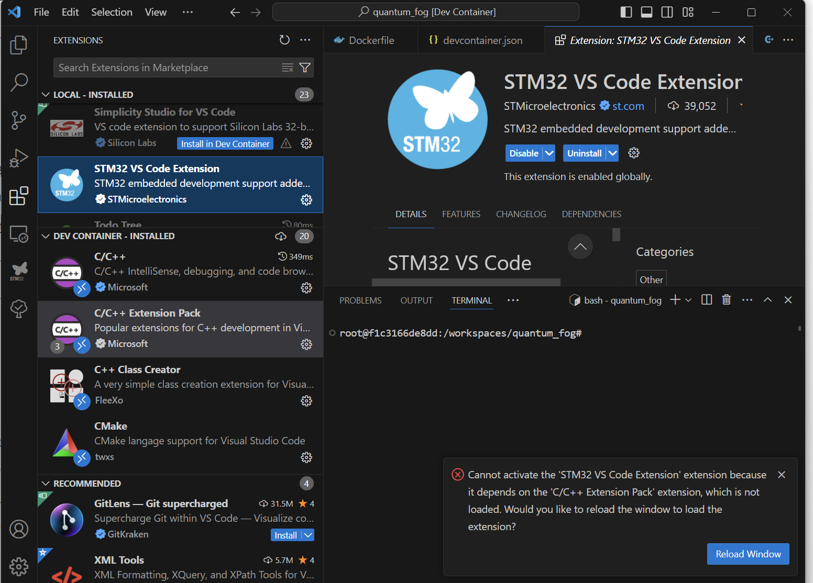Toggle the secondary side bar
This screenshot has height=583, width=813.
667,12
